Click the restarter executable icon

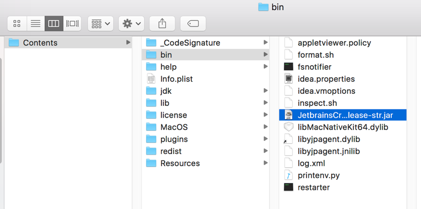click(x=288, y=187)
